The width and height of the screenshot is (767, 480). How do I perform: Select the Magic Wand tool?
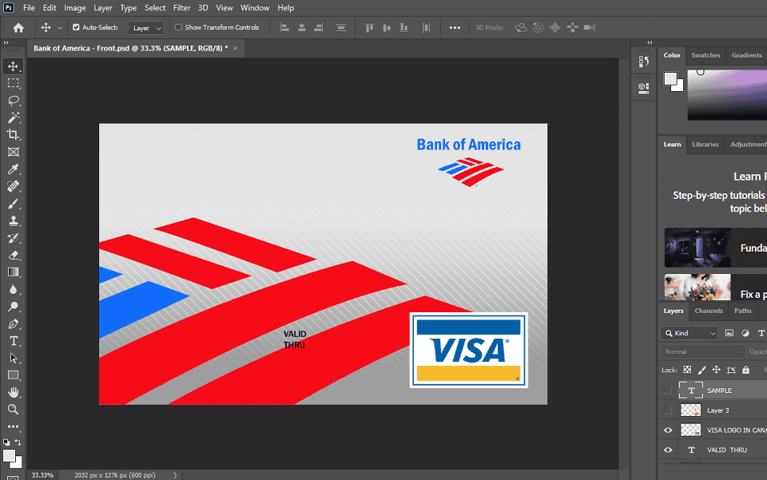(14, 117)
